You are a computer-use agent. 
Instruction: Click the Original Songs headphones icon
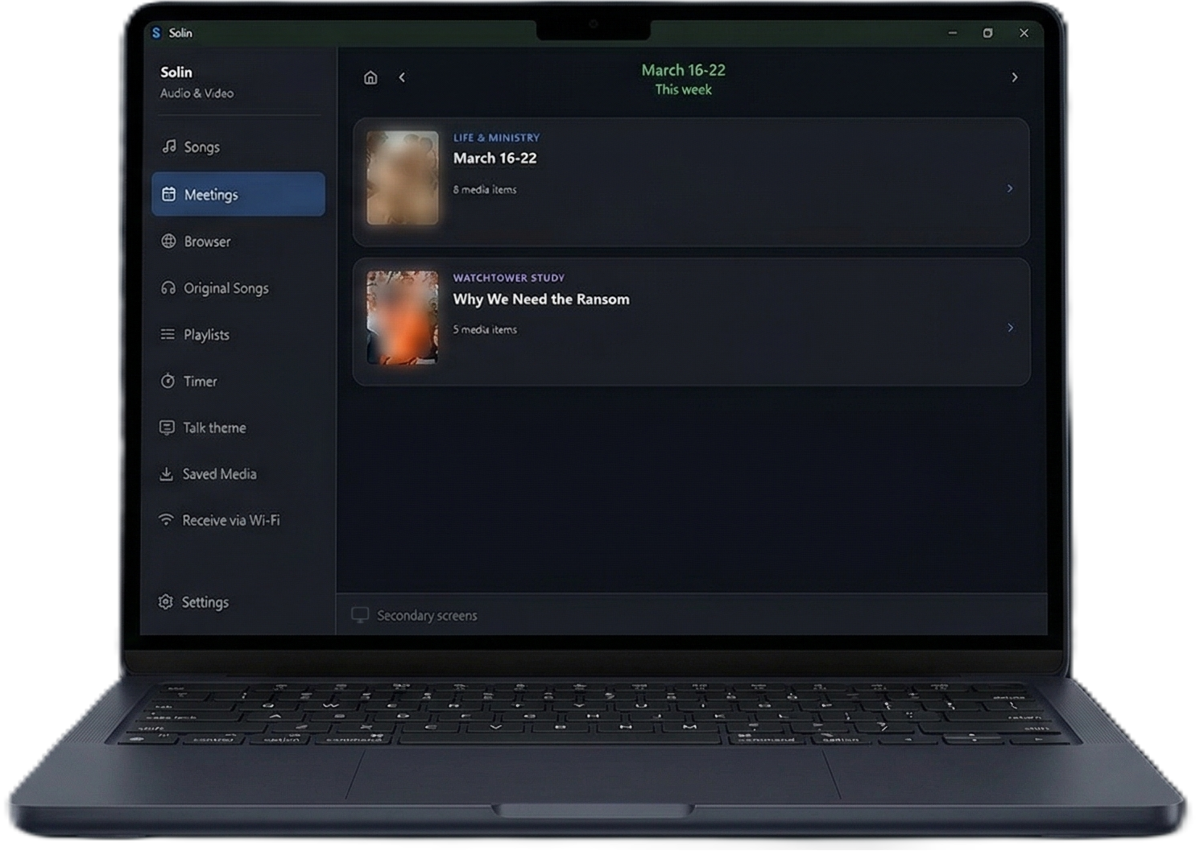click(x=168, y=287)
